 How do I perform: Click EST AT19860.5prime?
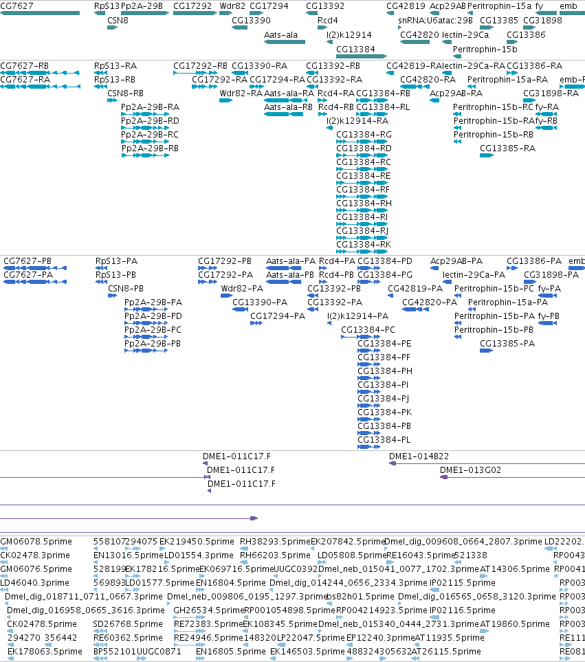coord(515,624)
